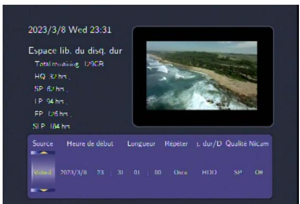This screenshot has width=300, height=204.
Task: Select the start minute value 31
Action: (x=120, y=172)
